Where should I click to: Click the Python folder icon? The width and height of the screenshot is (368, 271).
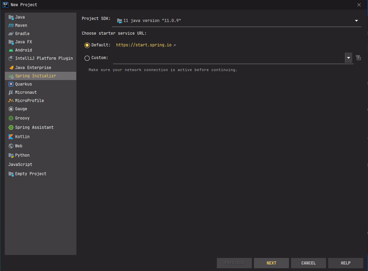[11, 155]
